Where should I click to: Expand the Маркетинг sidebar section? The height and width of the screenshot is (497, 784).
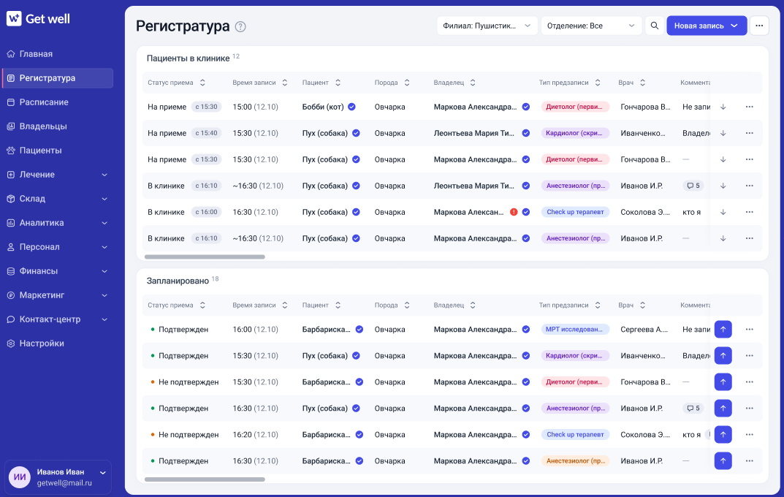coord(104,295)
